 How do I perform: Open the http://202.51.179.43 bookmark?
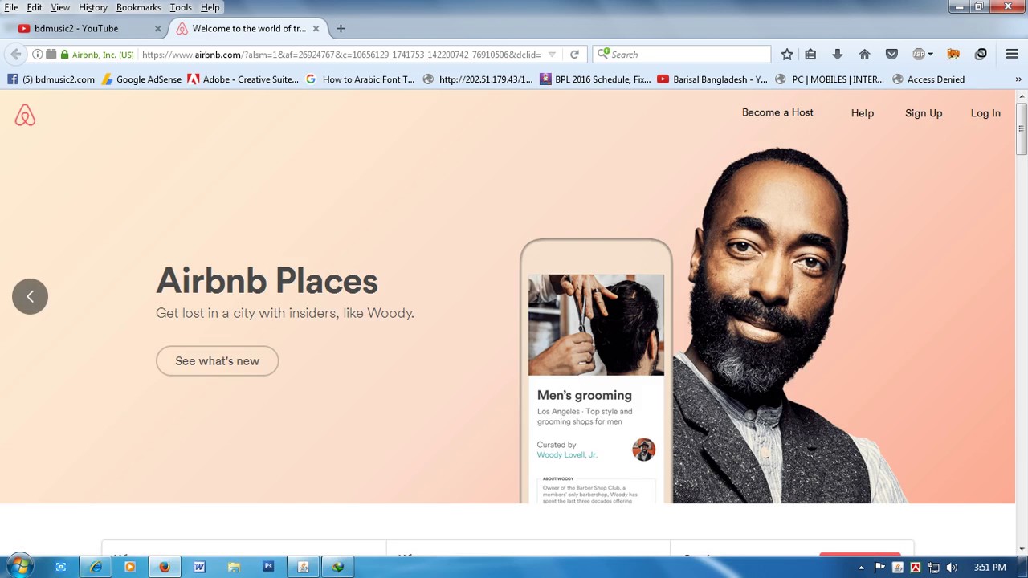(477, 79)
